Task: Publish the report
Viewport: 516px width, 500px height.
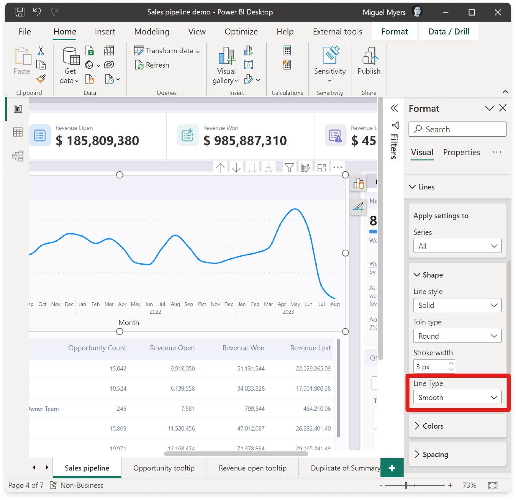Action: pyautogui.click(x=369, y=61)
